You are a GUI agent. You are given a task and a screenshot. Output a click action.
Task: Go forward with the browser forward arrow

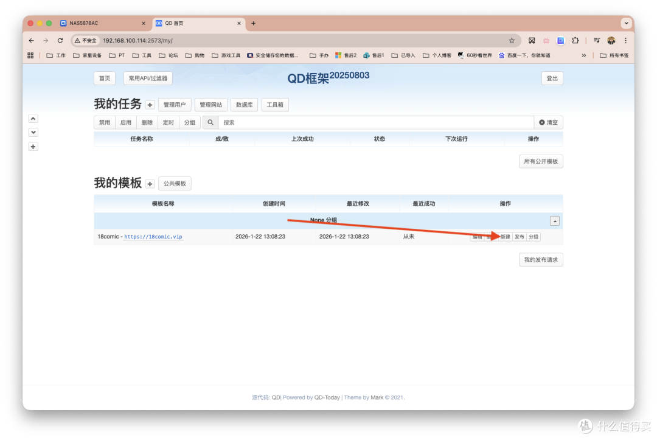(46, 41)
